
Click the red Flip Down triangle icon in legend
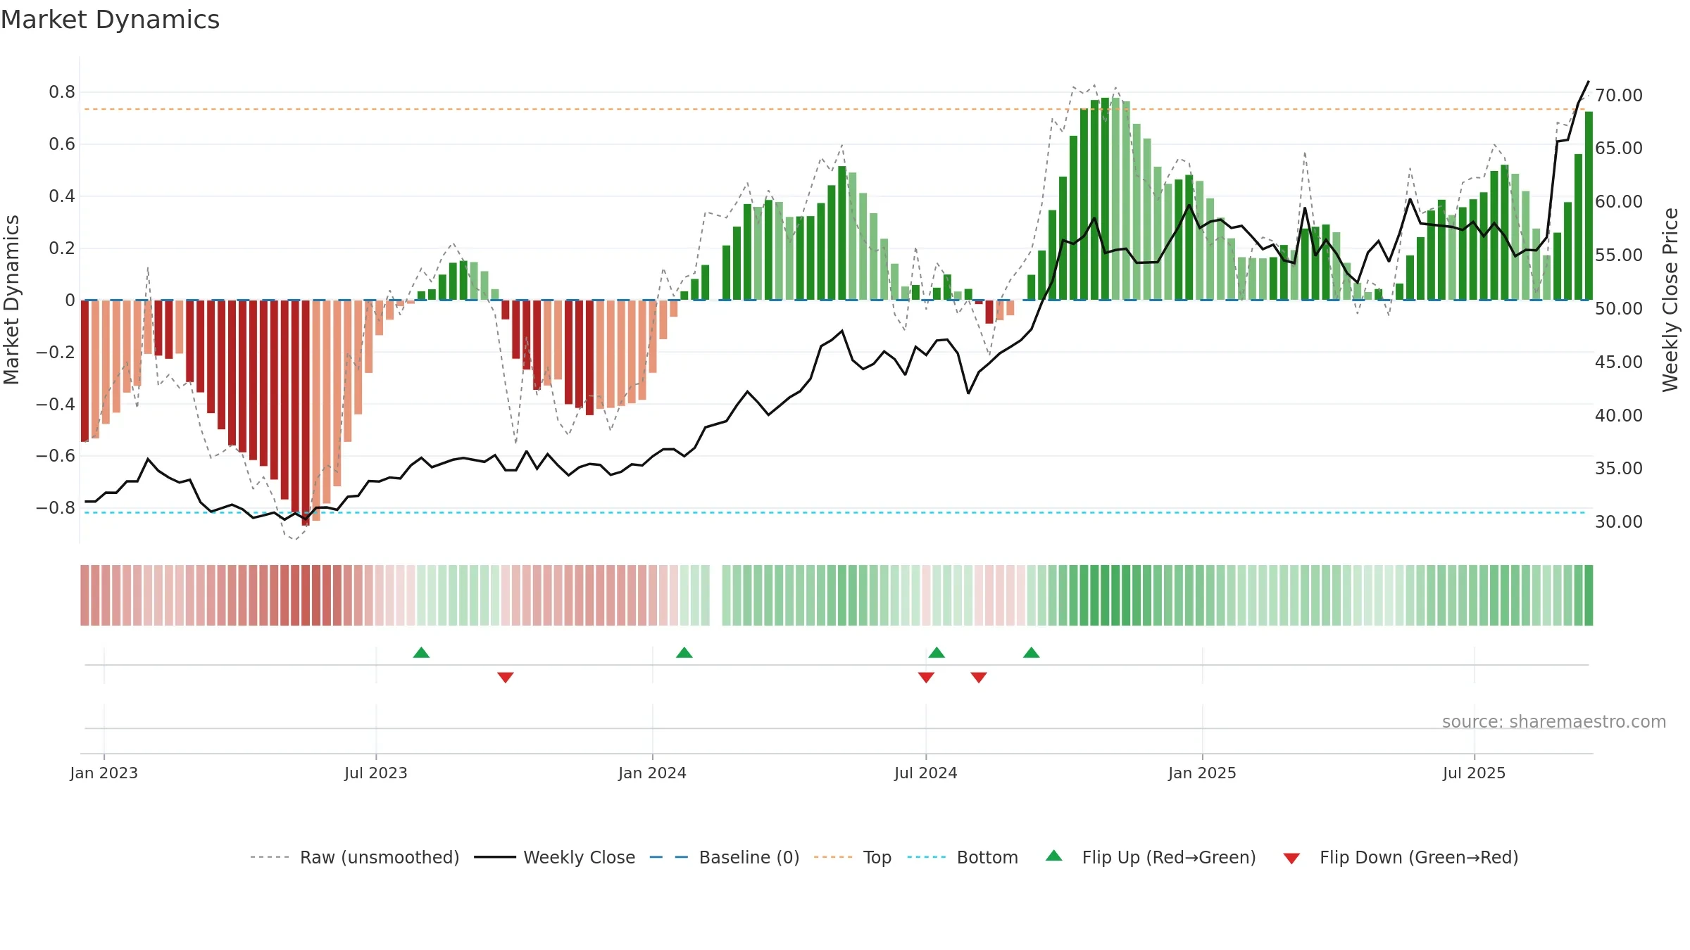pos(1291,859)
